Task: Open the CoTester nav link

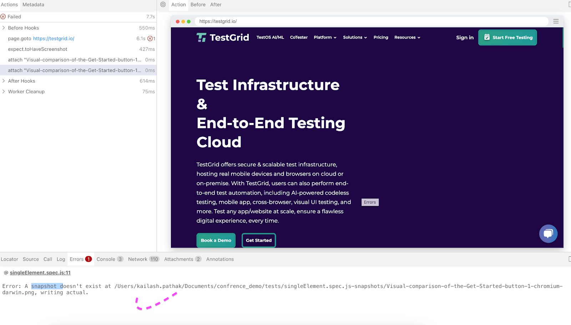Action: click(x=299, y=37)
